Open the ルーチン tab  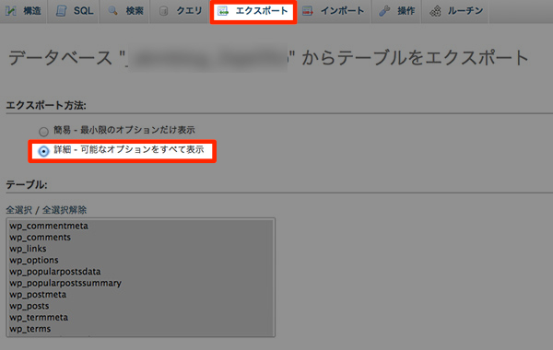pos(455,11)
